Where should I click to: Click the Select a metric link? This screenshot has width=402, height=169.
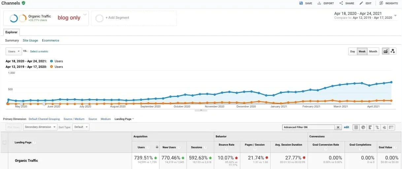coord(39,51)
